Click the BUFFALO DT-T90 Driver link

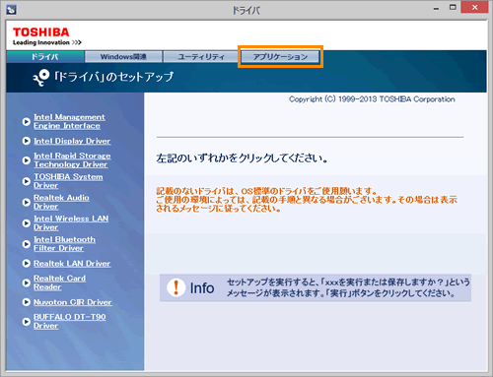[70, 321]
